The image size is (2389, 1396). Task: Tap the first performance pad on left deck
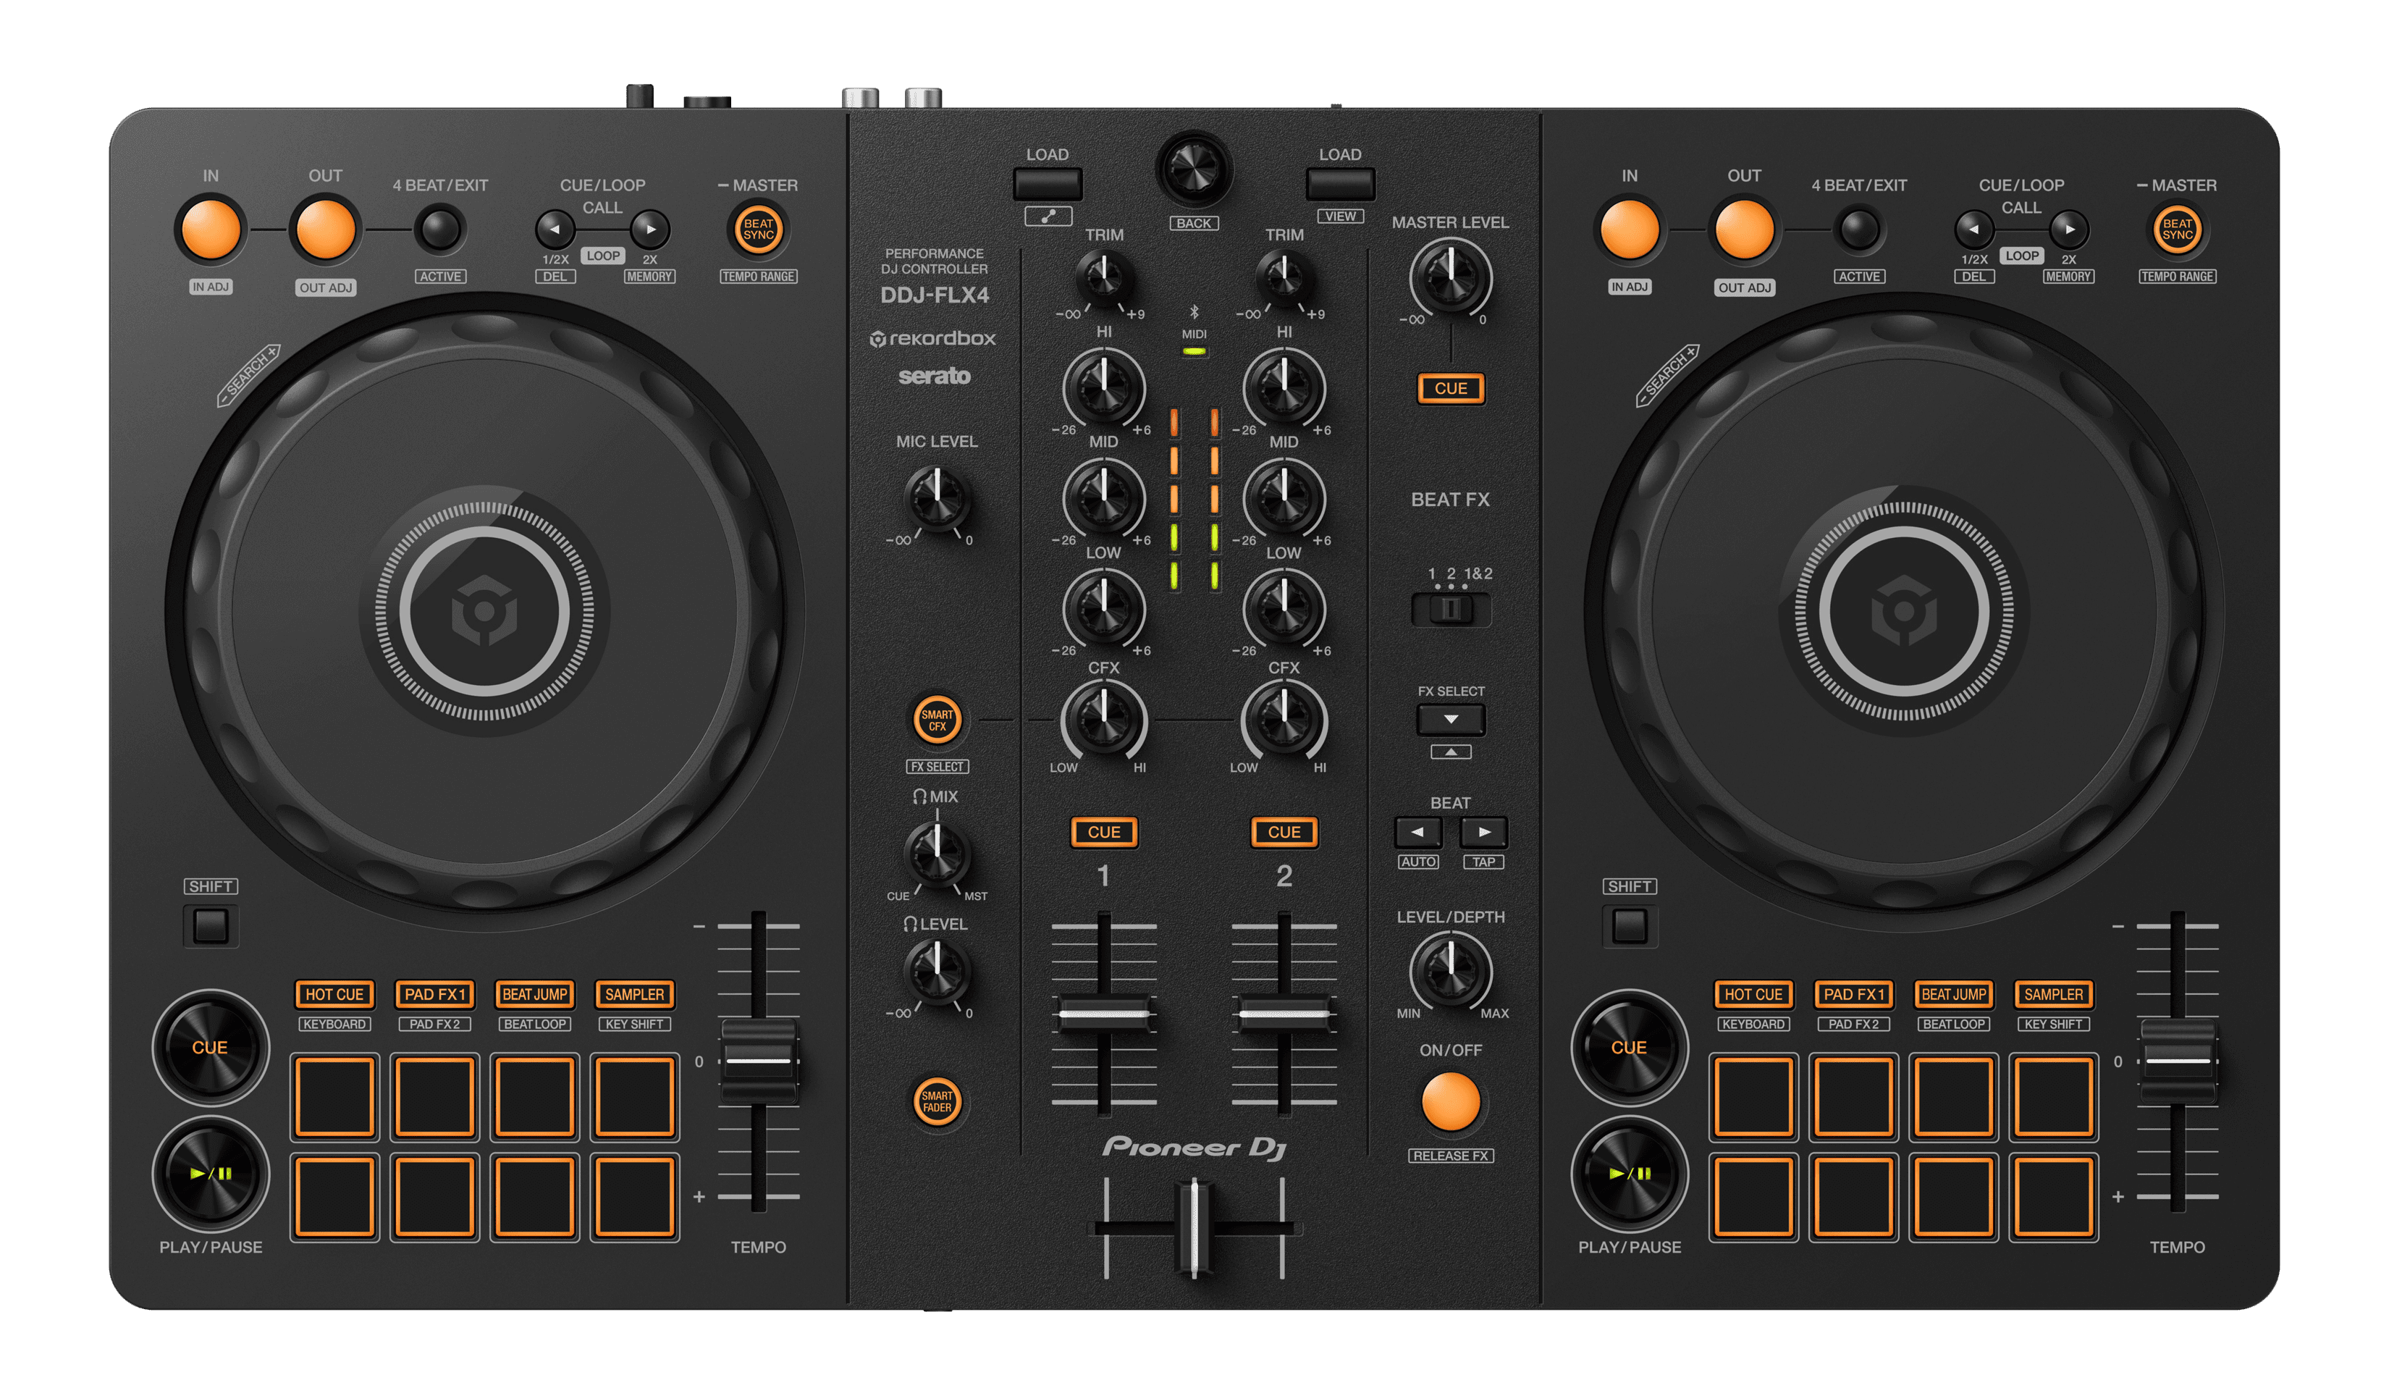(x=334, y=1096)
